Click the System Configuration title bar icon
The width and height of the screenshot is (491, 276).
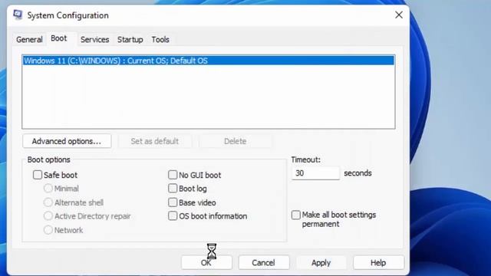(18, 15)
